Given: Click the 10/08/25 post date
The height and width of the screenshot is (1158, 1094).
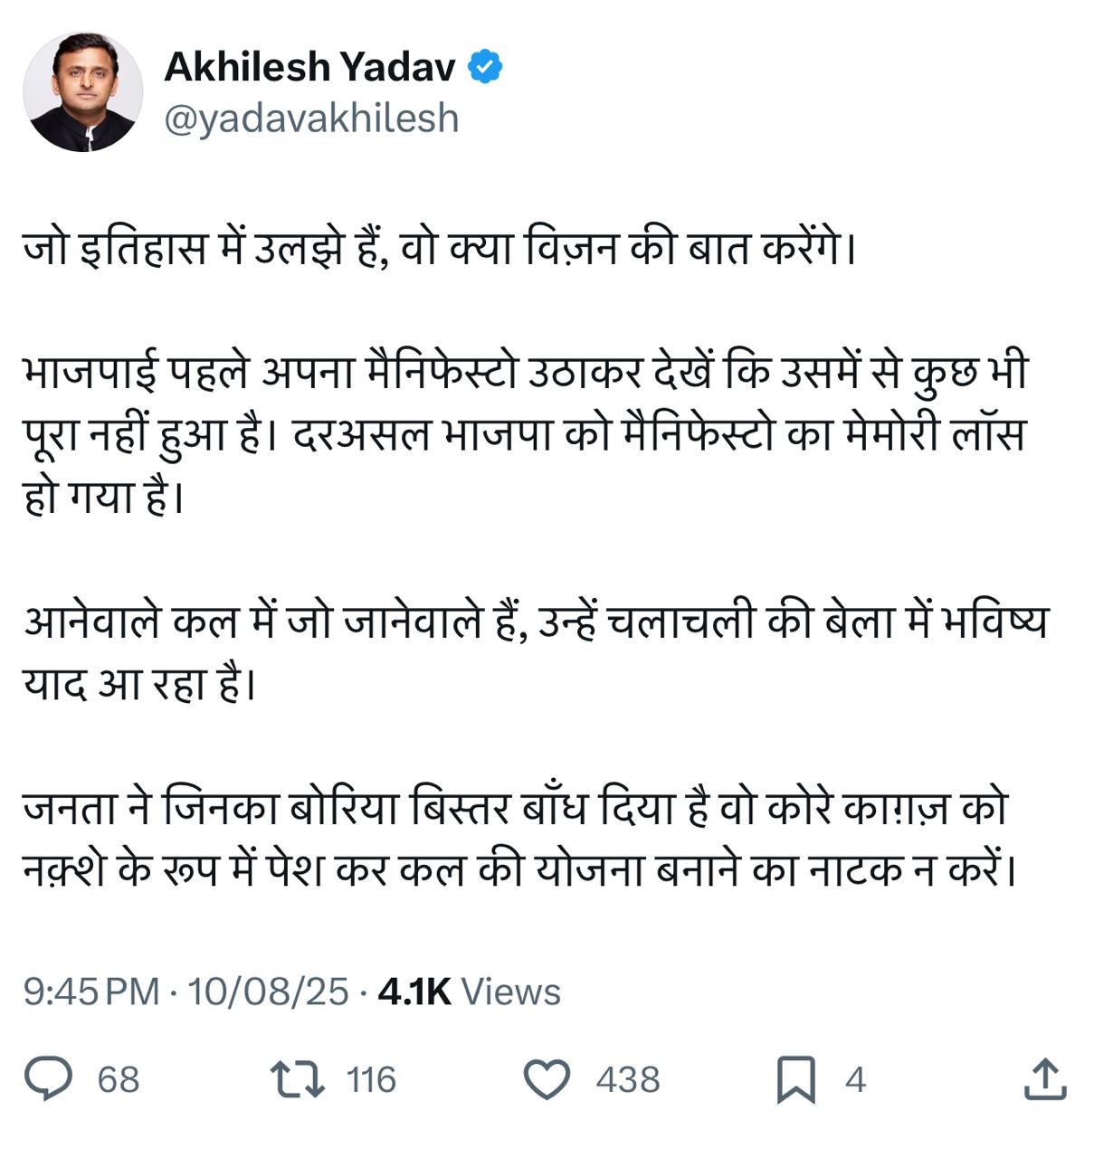Looking at the screenshot, I should [x=268, y=992].
